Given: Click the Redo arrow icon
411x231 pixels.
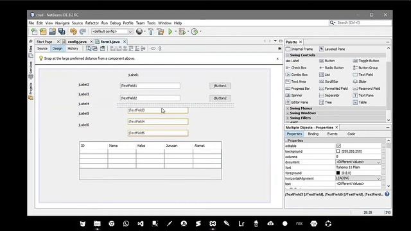Looking at the screenshot, I should pyautogui.click(x=83, y=31).
